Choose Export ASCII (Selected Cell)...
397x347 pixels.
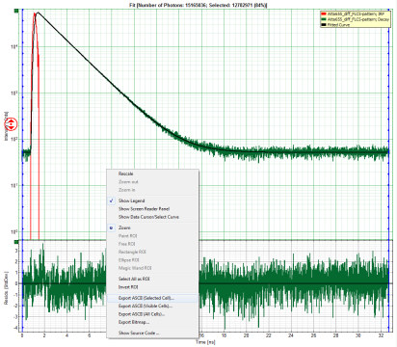(152, 298)
